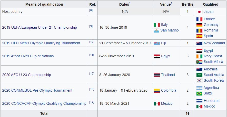Open 2020 CONCACAF Olympic Qualifying Championship link
Screen dimensions: 227x117
(44, 103)
